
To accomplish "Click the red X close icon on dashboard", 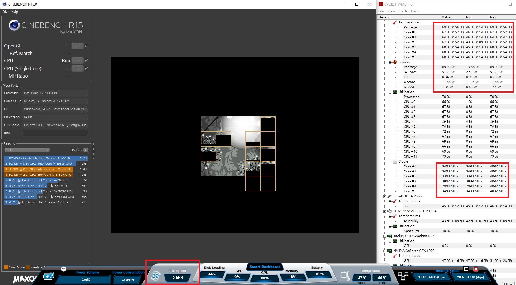I will click(476, 269).
